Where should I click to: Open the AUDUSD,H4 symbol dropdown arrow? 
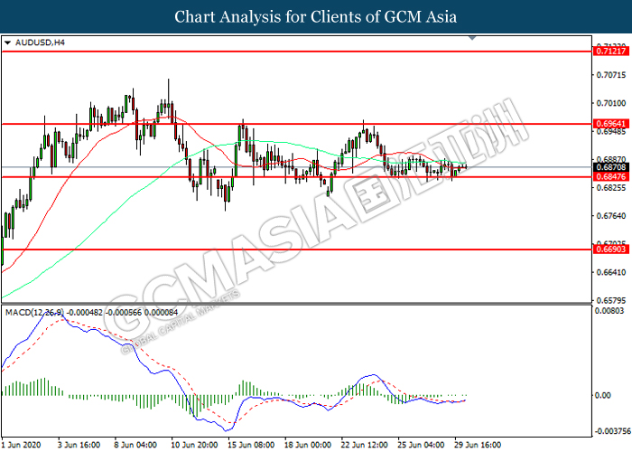7,42
